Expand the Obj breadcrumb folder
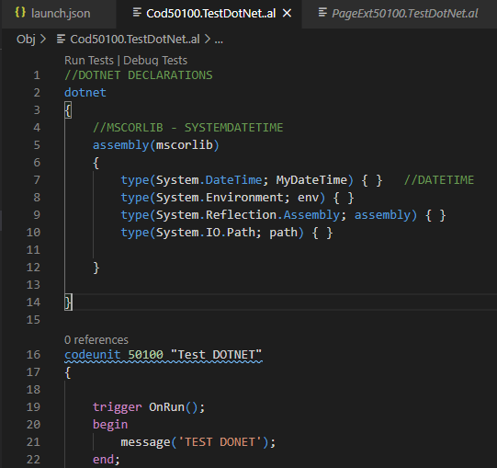The image size is (497, 468). coord(26,40)
